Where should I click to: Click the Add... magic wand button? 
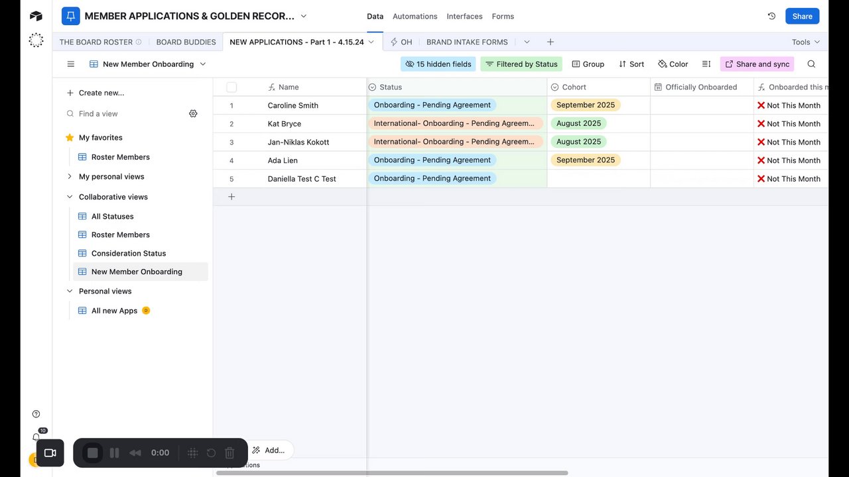[268, 450]
